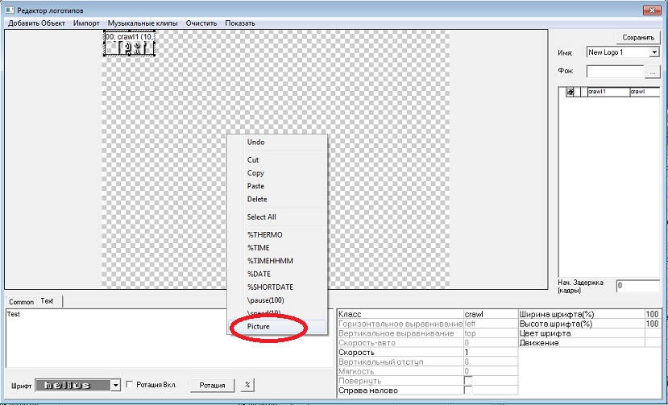Open the Добавить Объект menu
668x405 pixels.
tap(36, 23)
